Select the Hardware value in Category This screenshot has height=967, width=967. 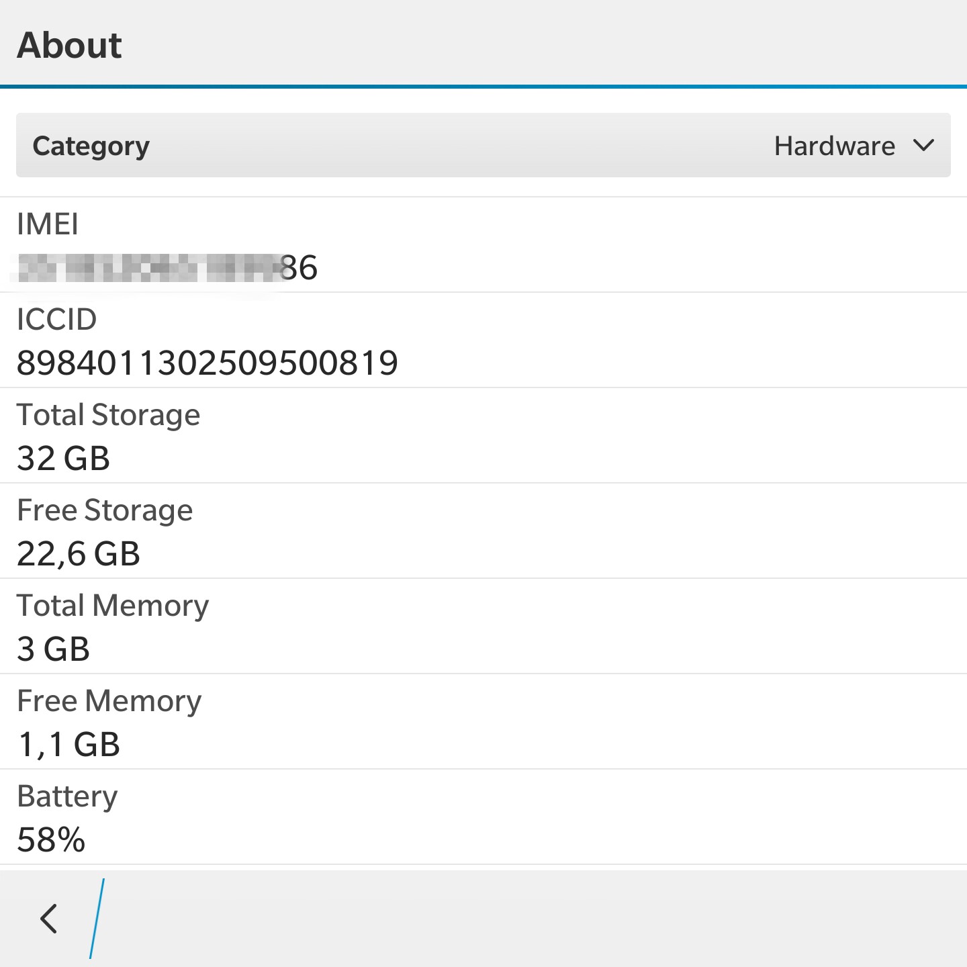pyautogui.click(x=834, y=146)
